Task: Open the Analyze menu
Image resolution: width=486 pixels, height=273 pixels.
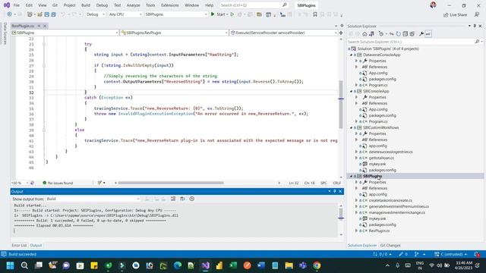Action: point(134,5)
